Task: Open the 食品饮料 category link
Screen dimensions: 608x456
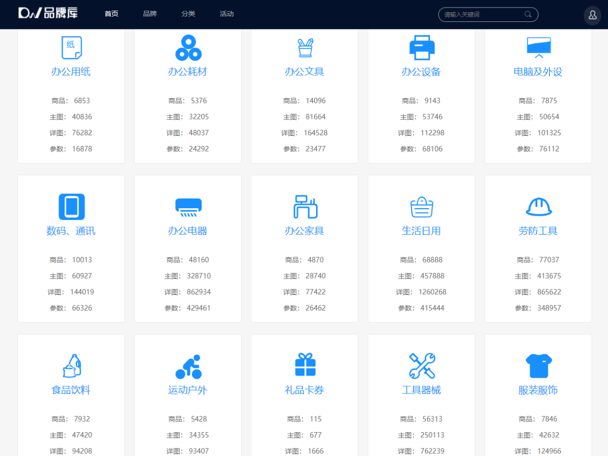Action: coord(71,390)
